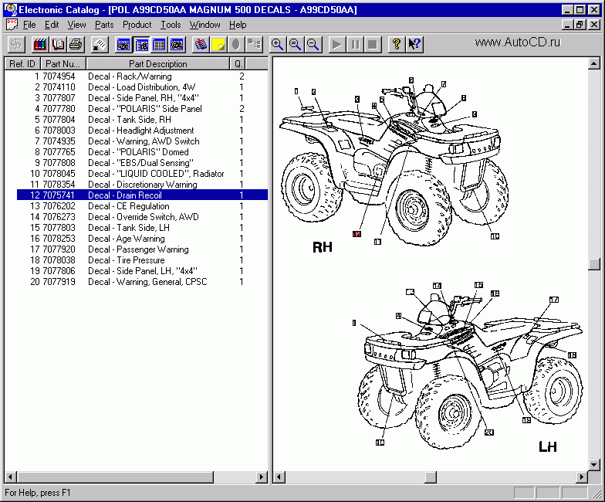Image resolution: width=605 pixels, height=502 pixels.
Task: Click red highlighted callout 12 on diagram
Action: pos(357,234)
